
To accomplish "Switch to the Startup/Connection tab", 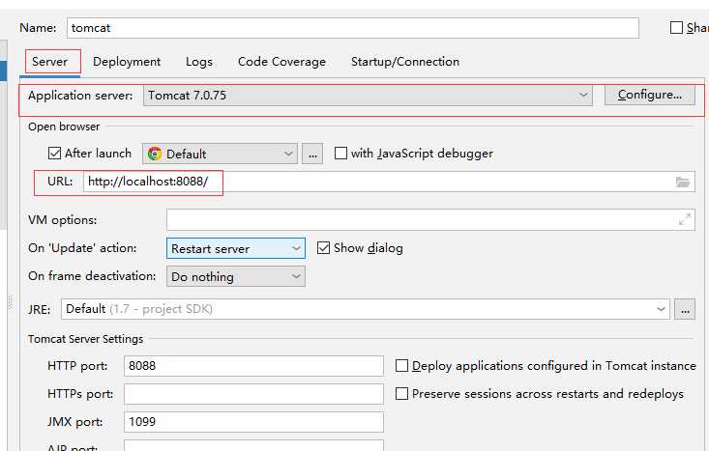I will point(405,62).
